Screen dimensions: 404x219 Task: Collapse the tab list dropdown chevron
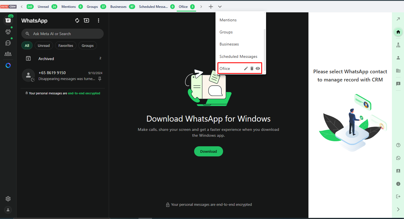tap(220, 7)
